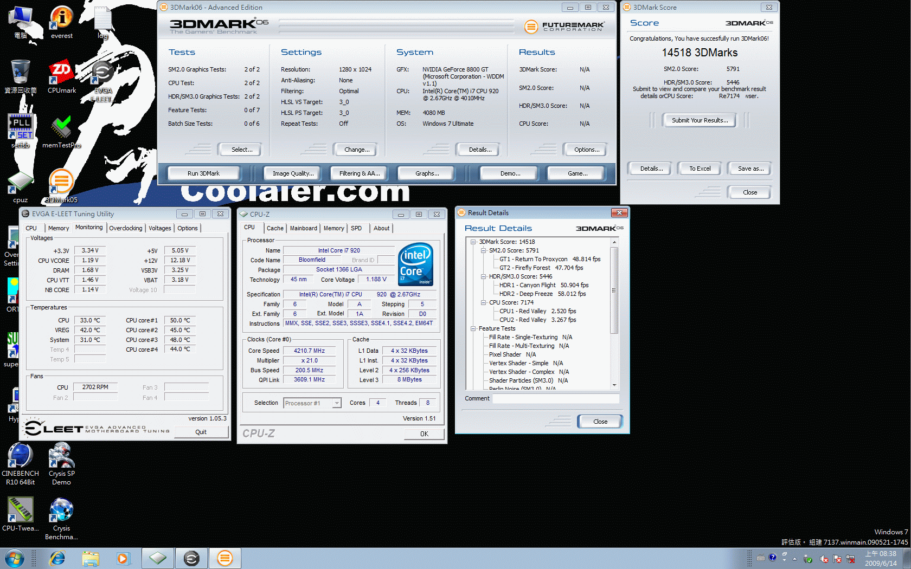Open the CPU-Z SPD tab

(356, 228)
